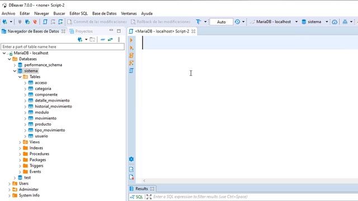Open the sistema active database selector
Screen dimensions: 358x201
point(315,22)
